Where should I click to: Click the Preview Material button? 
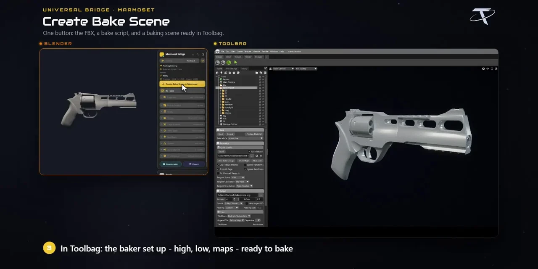pyautogui.click(x=254, y=134)
